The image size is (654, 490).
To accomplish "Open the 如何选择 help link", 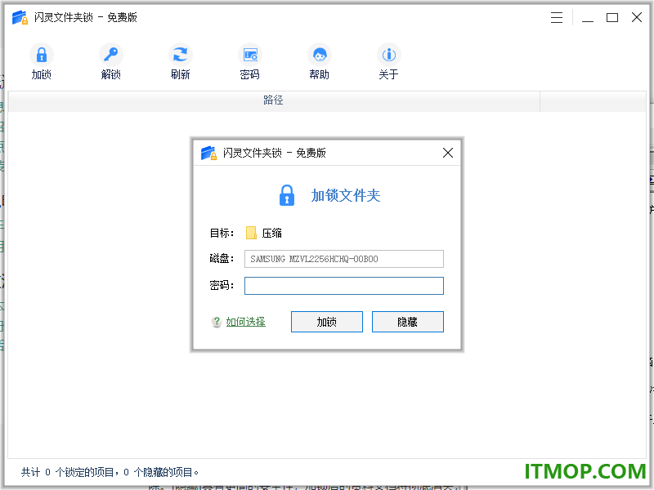I will point(246,322).
